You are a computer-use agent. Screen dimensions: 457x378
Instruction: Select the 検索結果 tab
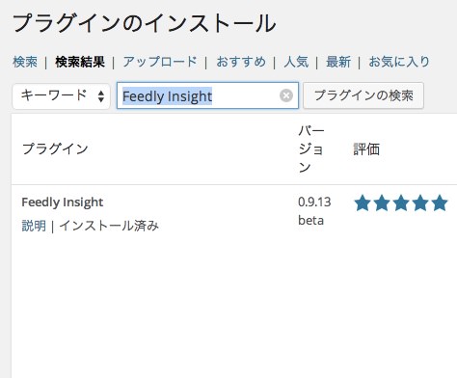pyautogui.click(x=80, y=62)
